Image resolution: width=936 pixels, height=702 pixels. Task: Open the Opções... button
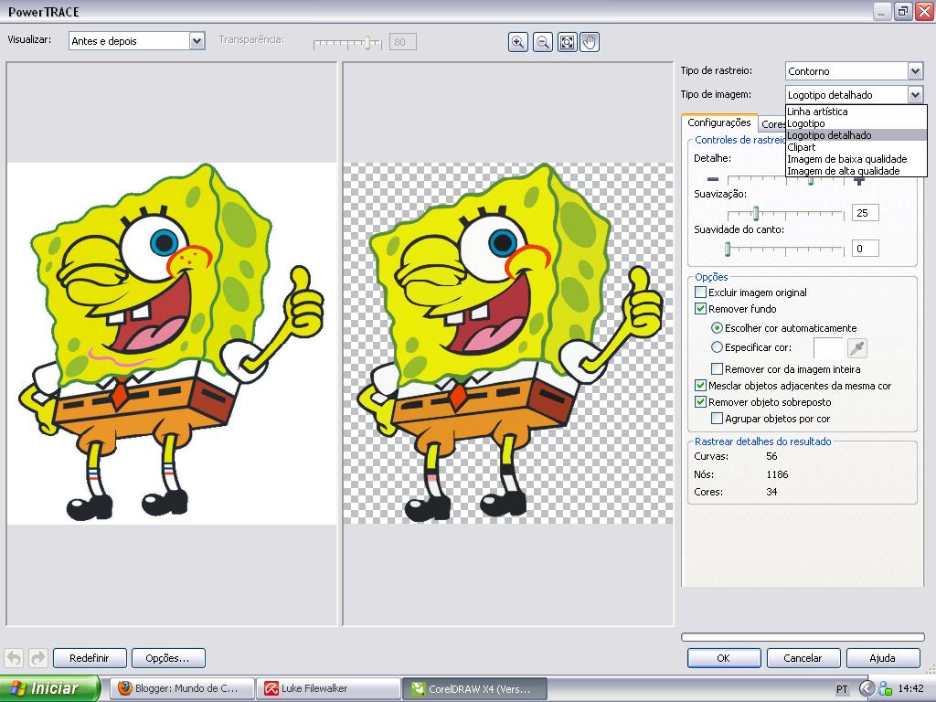[168, 658]
